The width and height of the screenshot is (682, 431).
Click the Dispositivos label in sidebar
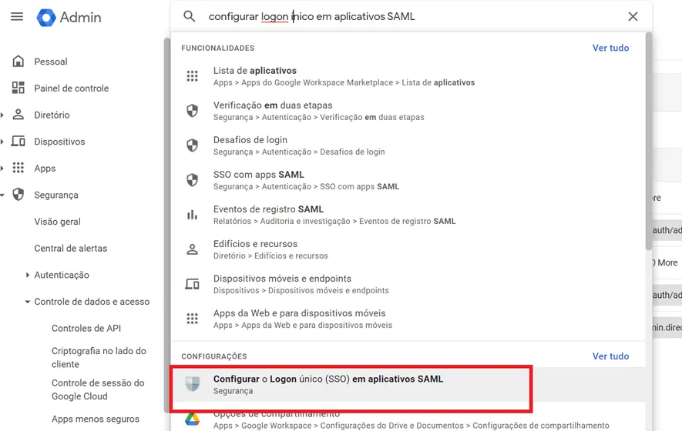pos(59,142)
